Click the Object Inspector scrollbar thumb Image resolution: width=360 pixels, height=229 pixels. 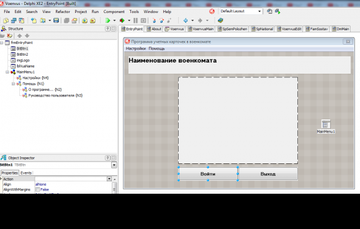[114, 187]
